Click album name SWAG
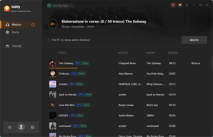 (x=150, y=115)
